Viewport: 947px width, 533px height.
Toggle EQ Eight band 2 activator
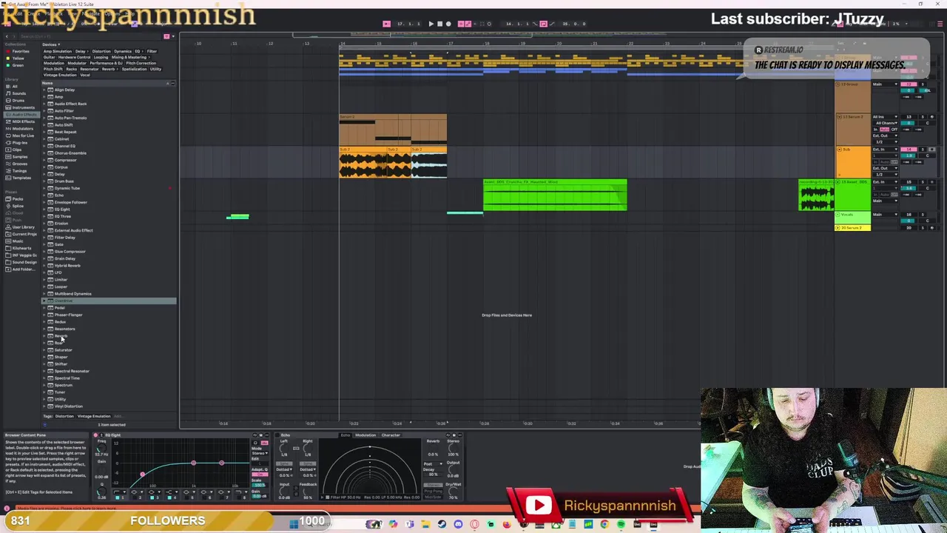[x=135, y=498]
